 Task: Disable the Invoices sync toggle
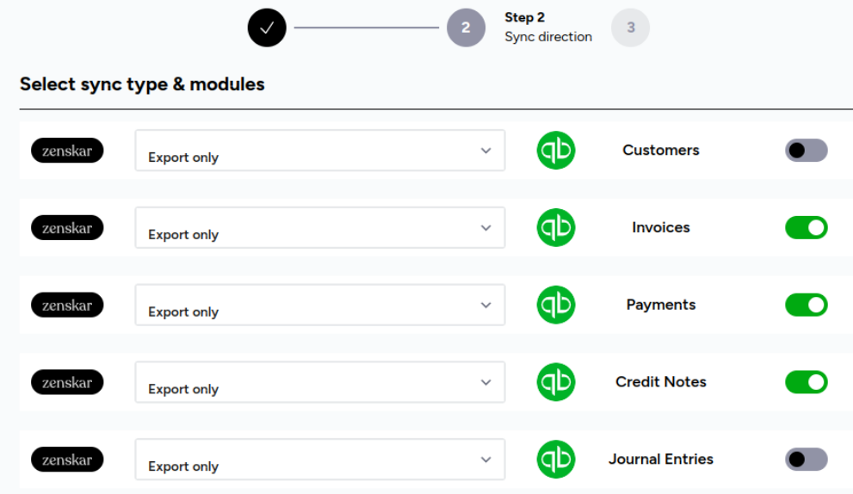[x=807, y=227]
